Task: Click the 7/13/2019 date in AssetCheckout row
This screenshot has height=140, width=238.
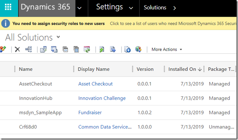Action: pyautogui.click(x=192, y=84)
